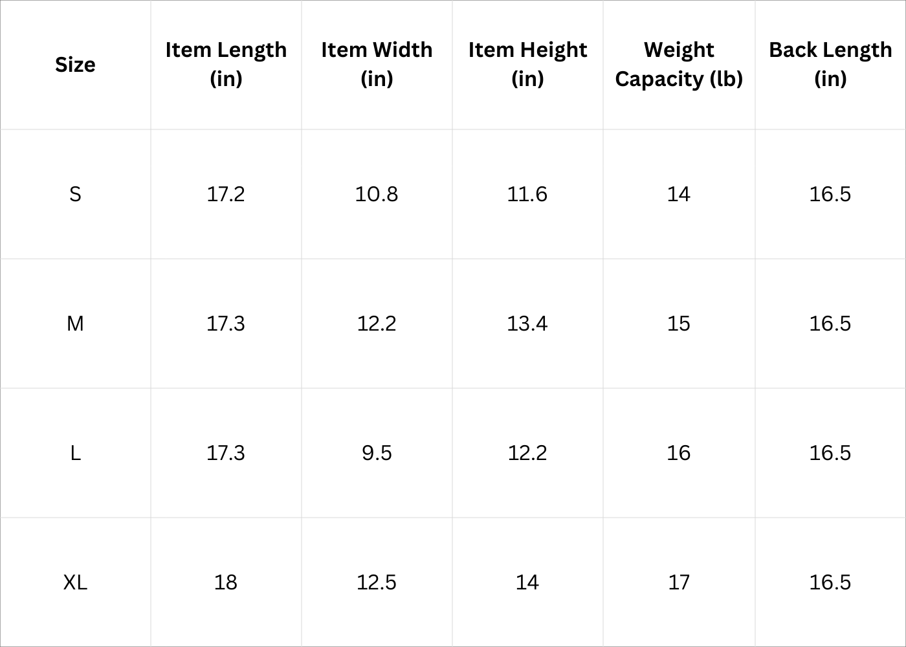906x647 pixels.
Task: Select weight capacity 15 cell
Action: pos(679,323)
